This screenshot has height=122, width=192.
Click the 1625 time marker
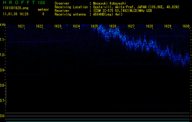click(x=94, y=26)
